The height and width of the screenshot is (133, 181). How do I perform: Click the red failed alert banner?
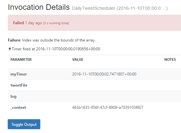94,23
